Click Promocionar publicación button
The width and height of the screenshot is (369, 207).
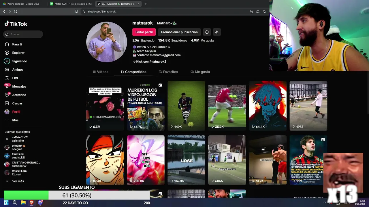tap(179, 32)
